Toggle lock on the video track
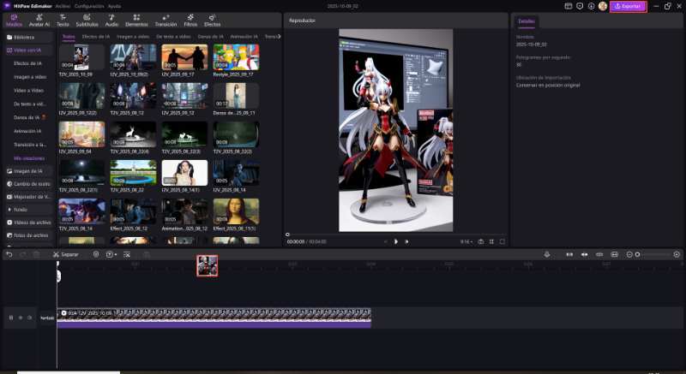The width and height of the screenshot is (686, 374). 11,318
